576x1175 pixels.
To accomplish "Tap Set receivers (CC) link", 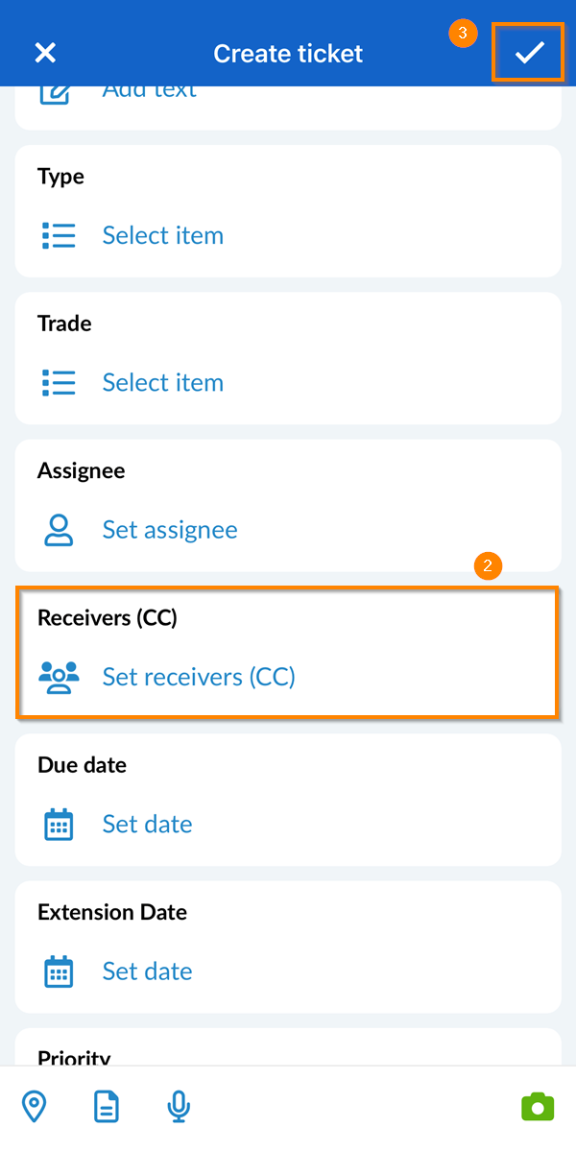I will point(199,677).
